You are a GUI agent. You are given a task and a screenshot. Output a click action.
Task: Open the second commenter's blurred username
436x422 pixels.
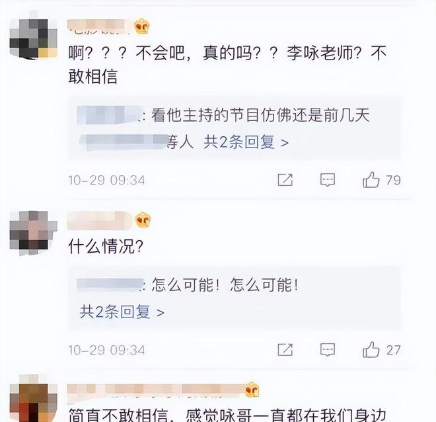pyautogui.click(x=100, y=220)
